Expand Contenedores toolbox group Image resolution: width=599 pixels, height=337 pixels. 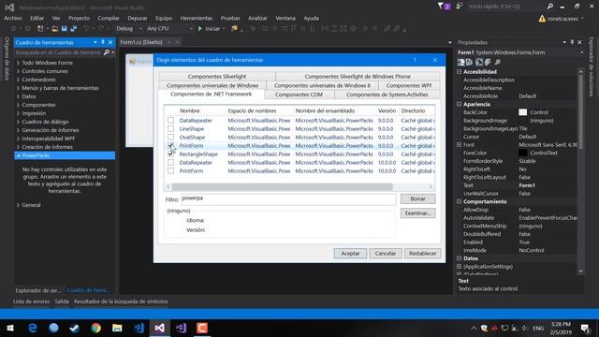click(18, 80)
